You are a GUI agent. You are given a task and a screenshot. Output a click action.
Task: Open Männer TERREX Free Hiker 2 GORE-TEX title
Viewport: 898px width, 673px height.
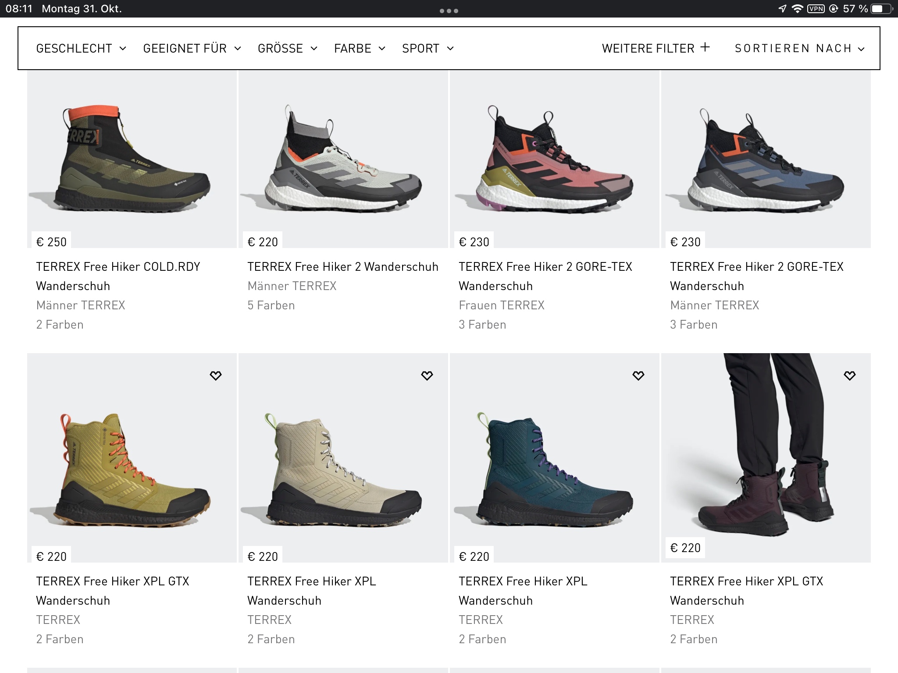(x=757, y=276)
